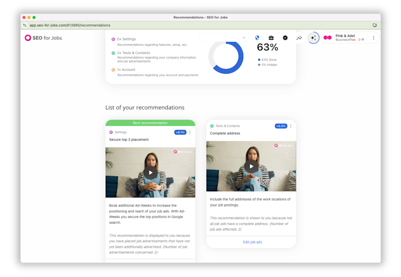Select '3x Texts & Contents' category text
The width and height of the screenshot is (401, 277).
[x=133, y=53]
